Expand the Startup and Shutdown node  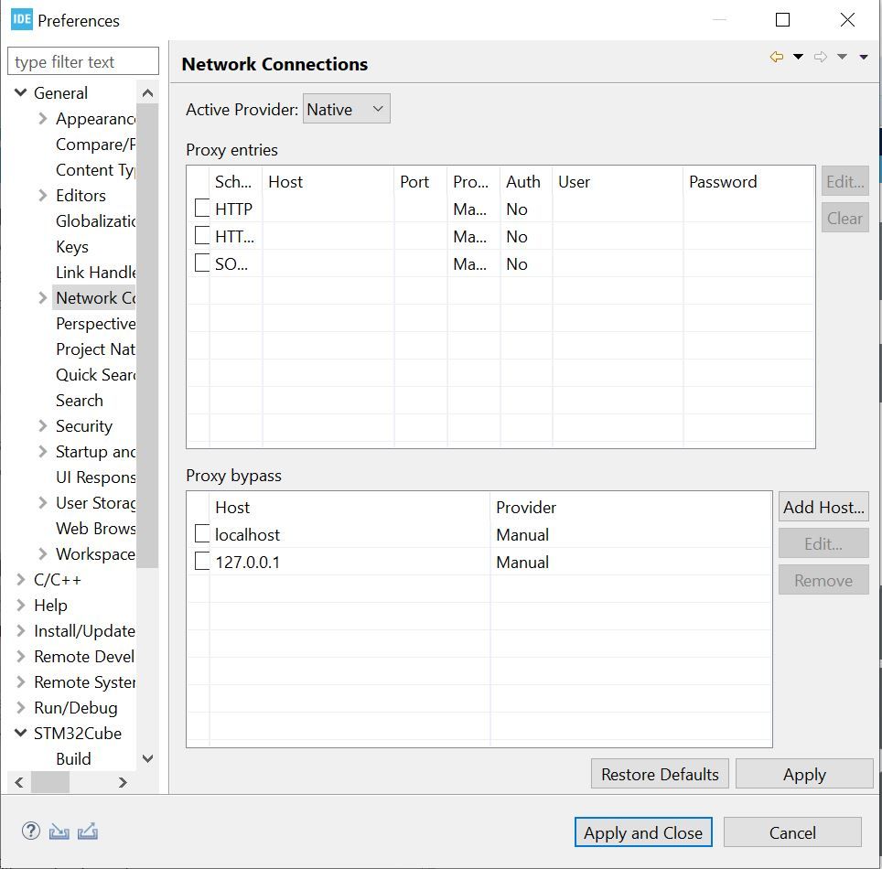tap(43, 451)
